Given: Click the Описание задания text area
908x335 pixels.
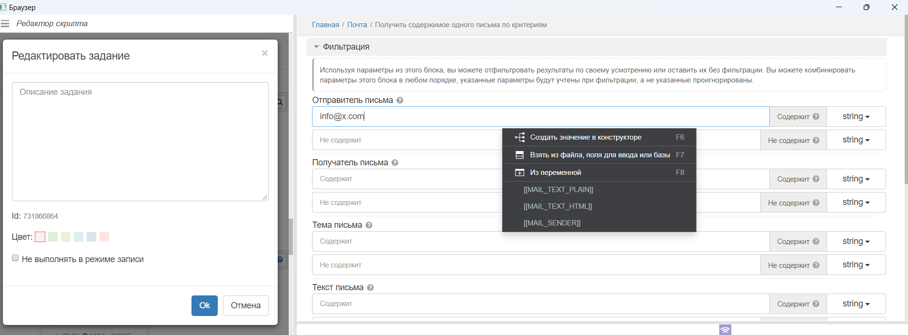Looking at the screenshot, I should (140, 142).
